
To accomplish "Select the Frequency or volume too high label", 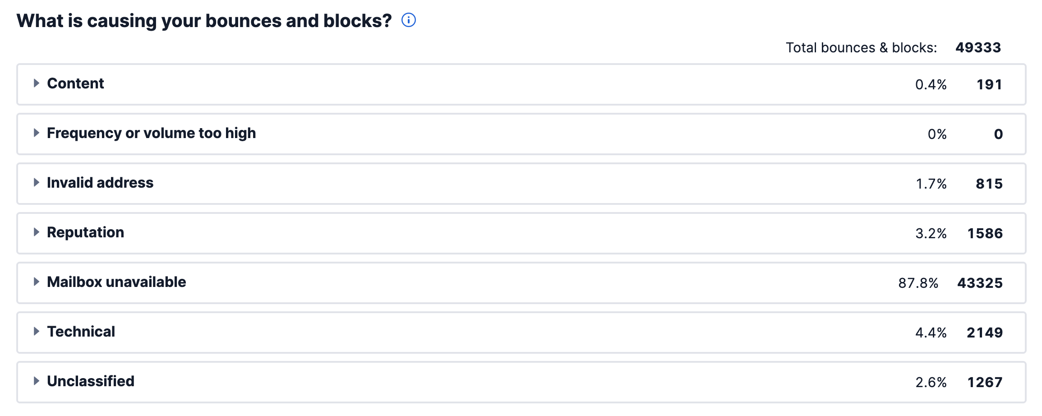I will (x=152, y=134).
